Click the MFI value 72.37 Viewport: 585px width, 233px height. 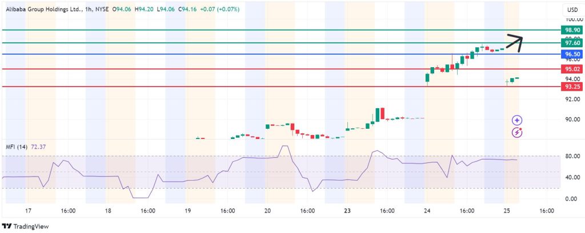[x=38, y=147]
